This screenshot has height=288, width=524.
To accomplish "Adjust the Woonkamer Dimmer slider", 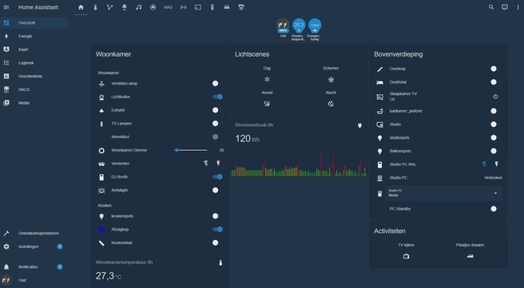I will click(190, 150).
